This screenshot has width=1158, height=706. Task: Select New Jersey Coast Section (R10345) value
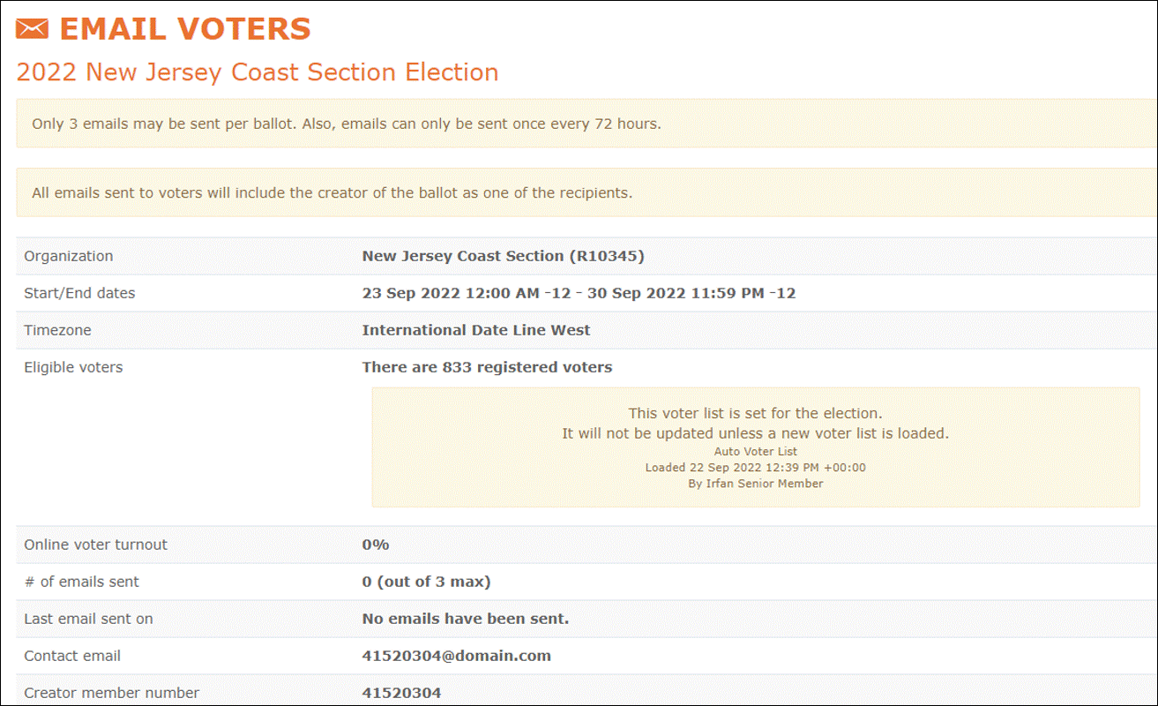(x=504, y=256)
